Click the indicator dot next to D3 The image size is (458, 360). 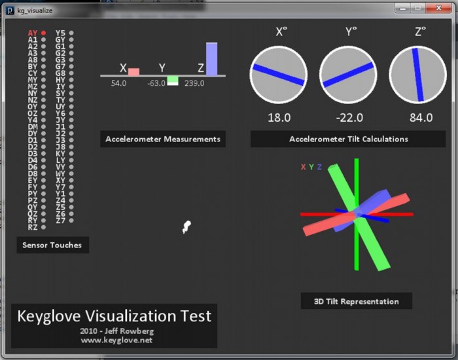[44, 153]
